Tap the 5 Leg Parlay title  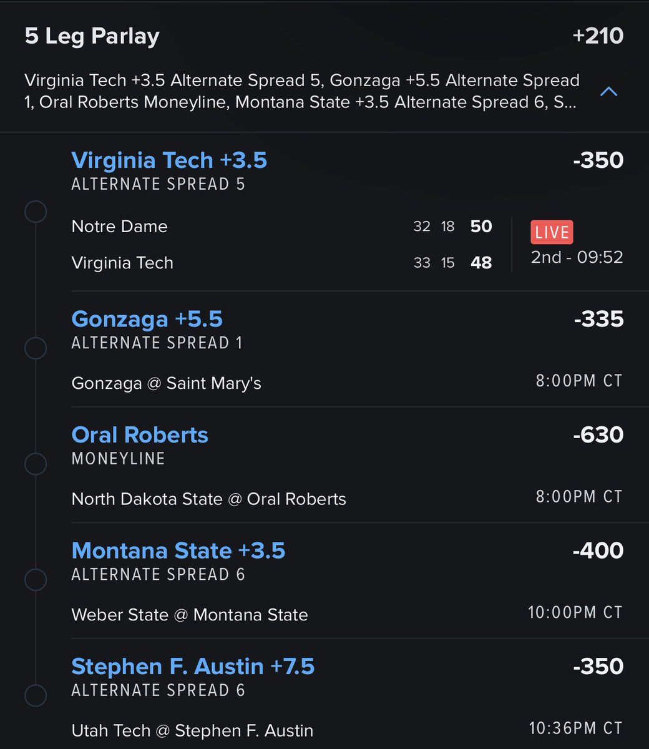pyautogui.click(x=92, y=36)
